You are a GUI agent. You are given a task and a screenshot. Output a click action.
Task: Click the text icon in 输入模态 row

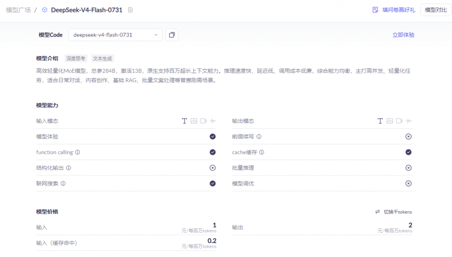coord(184,121)
